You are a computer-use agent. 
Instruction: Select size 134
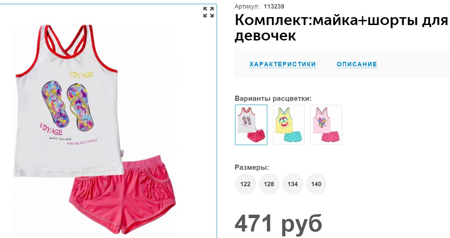[293, 184]
